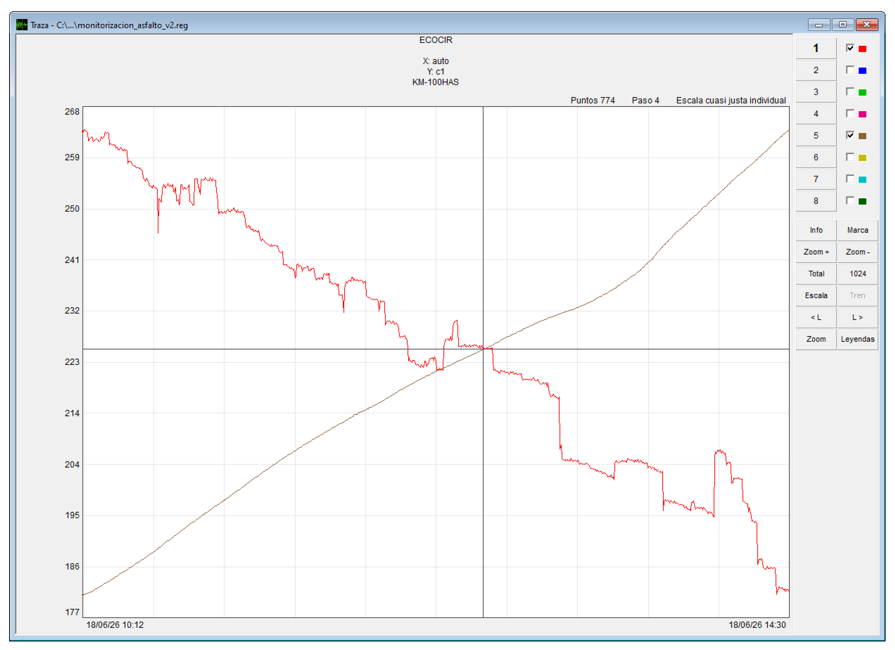Click the 268 Y-axis value
The height and width of the screenshot is (650, 895).
(72, 112)
